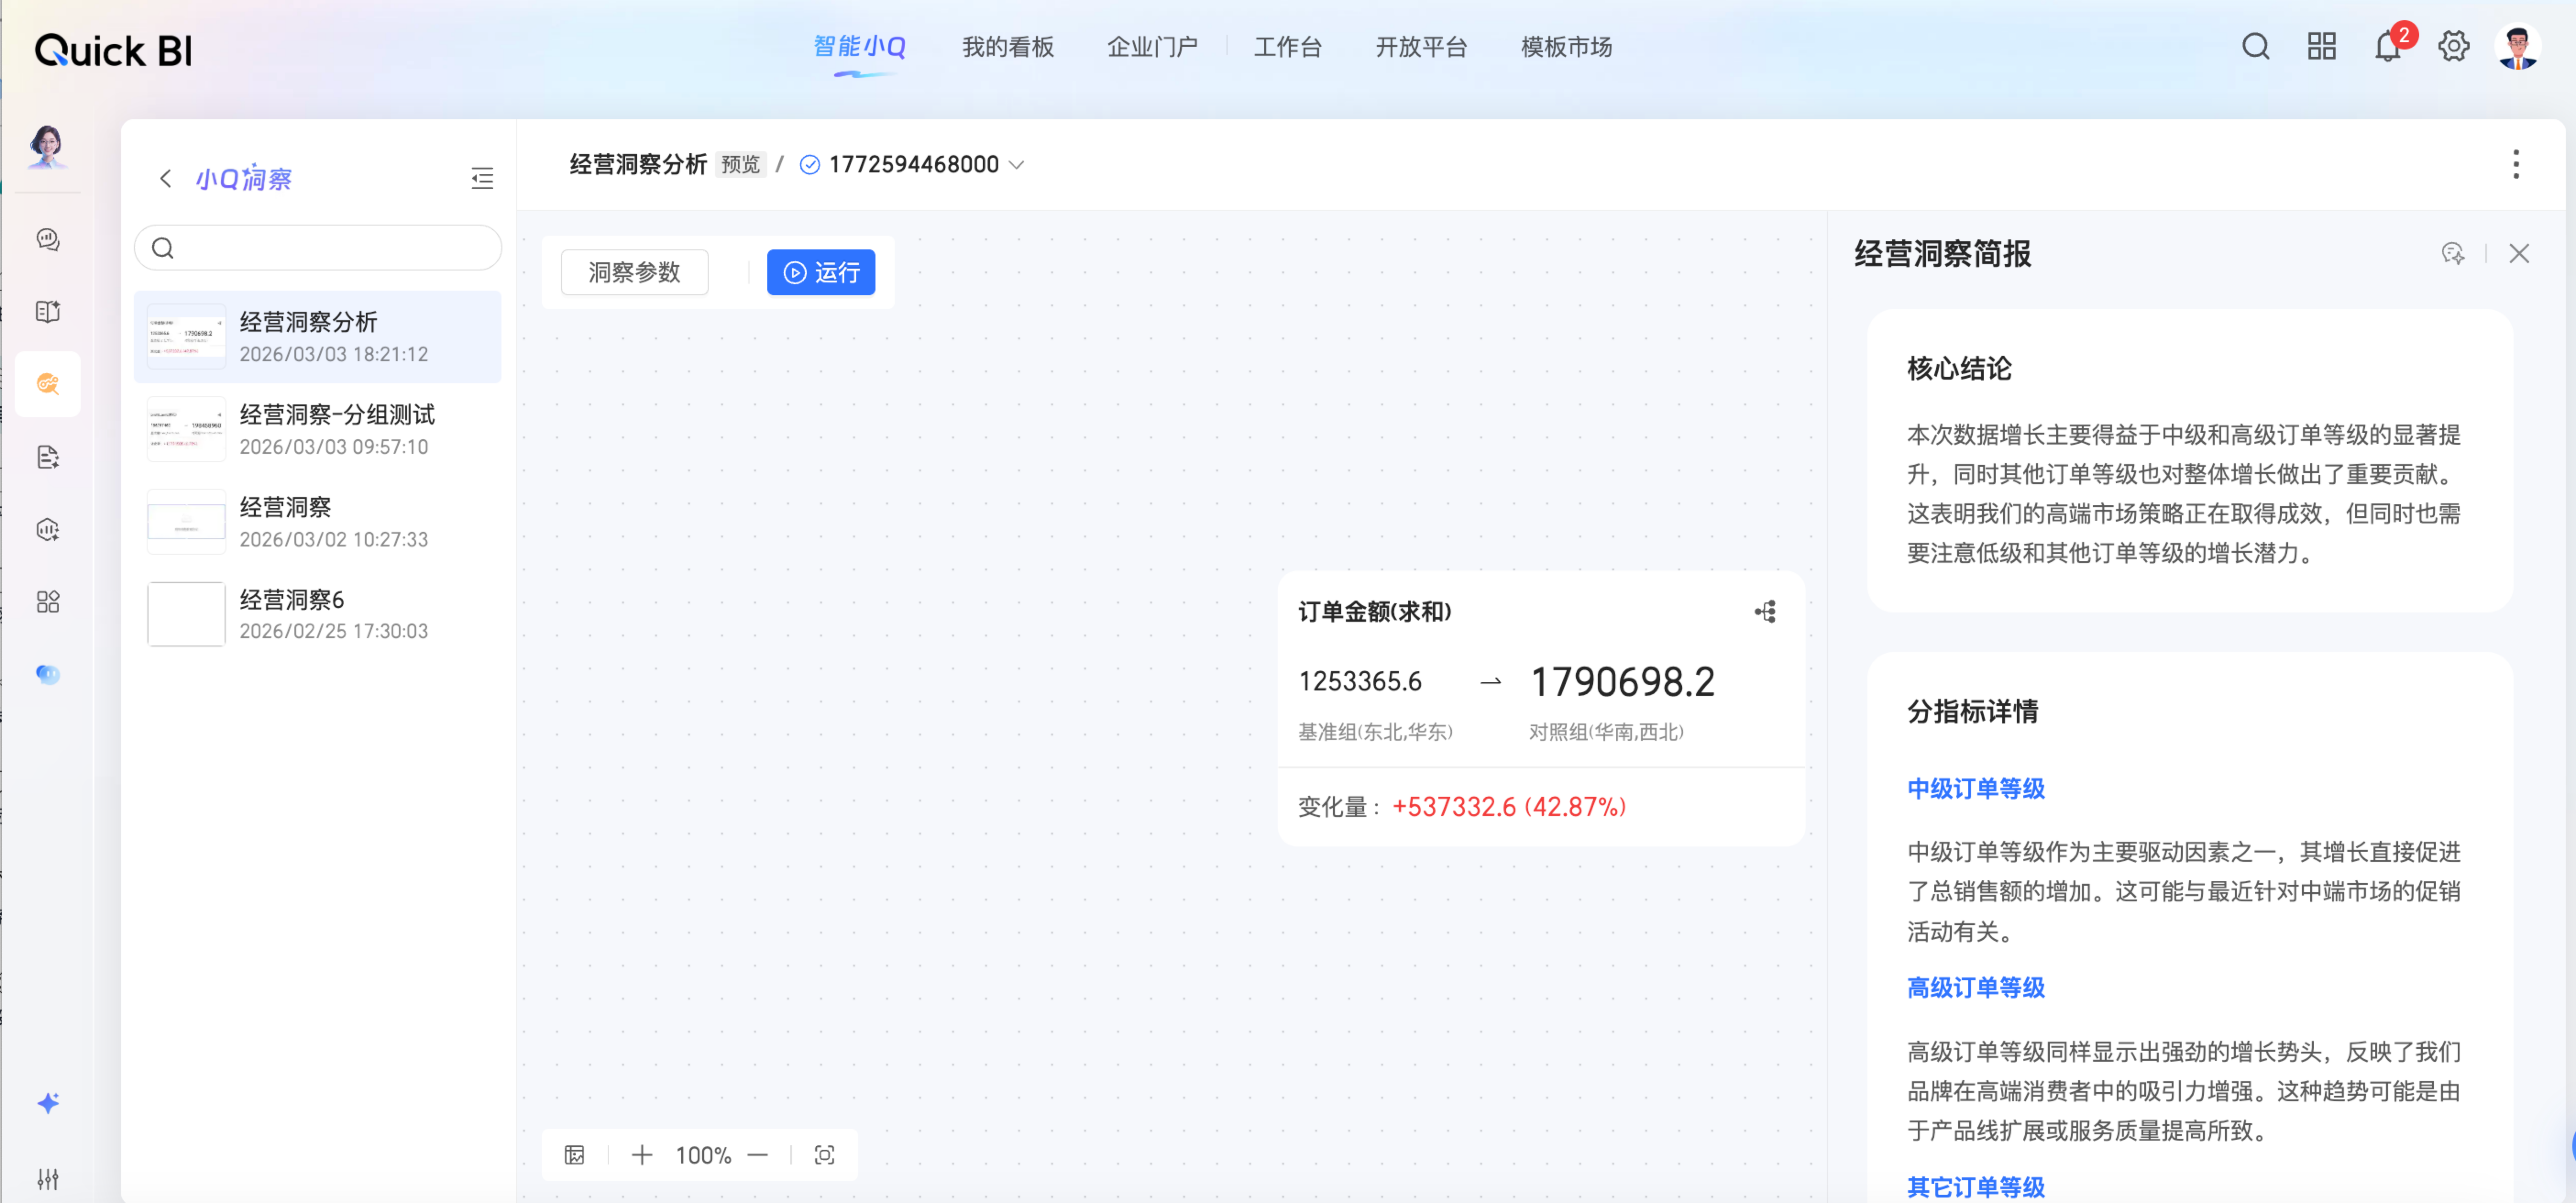Collapse the 小Q洞察 list panel
This screenshot has height=1203, width=2576.
pyautogui.click(x=482, y=179)
